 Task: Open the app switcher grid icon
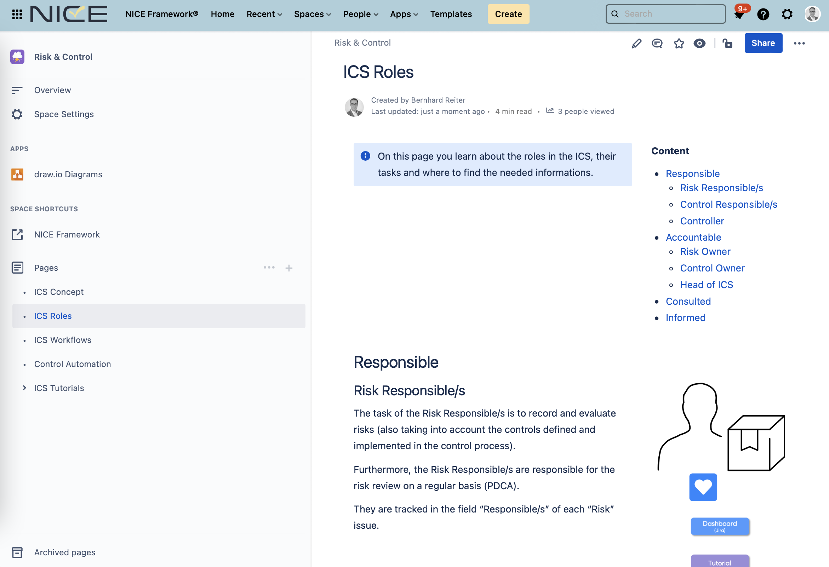pyautogui.click(x=17, y=14)
